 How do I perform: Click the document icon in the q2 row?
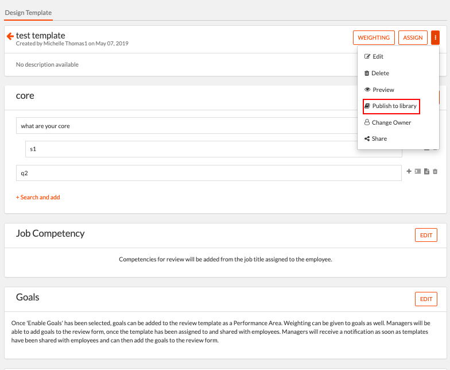pyautogui.click(x=427, y=171)
